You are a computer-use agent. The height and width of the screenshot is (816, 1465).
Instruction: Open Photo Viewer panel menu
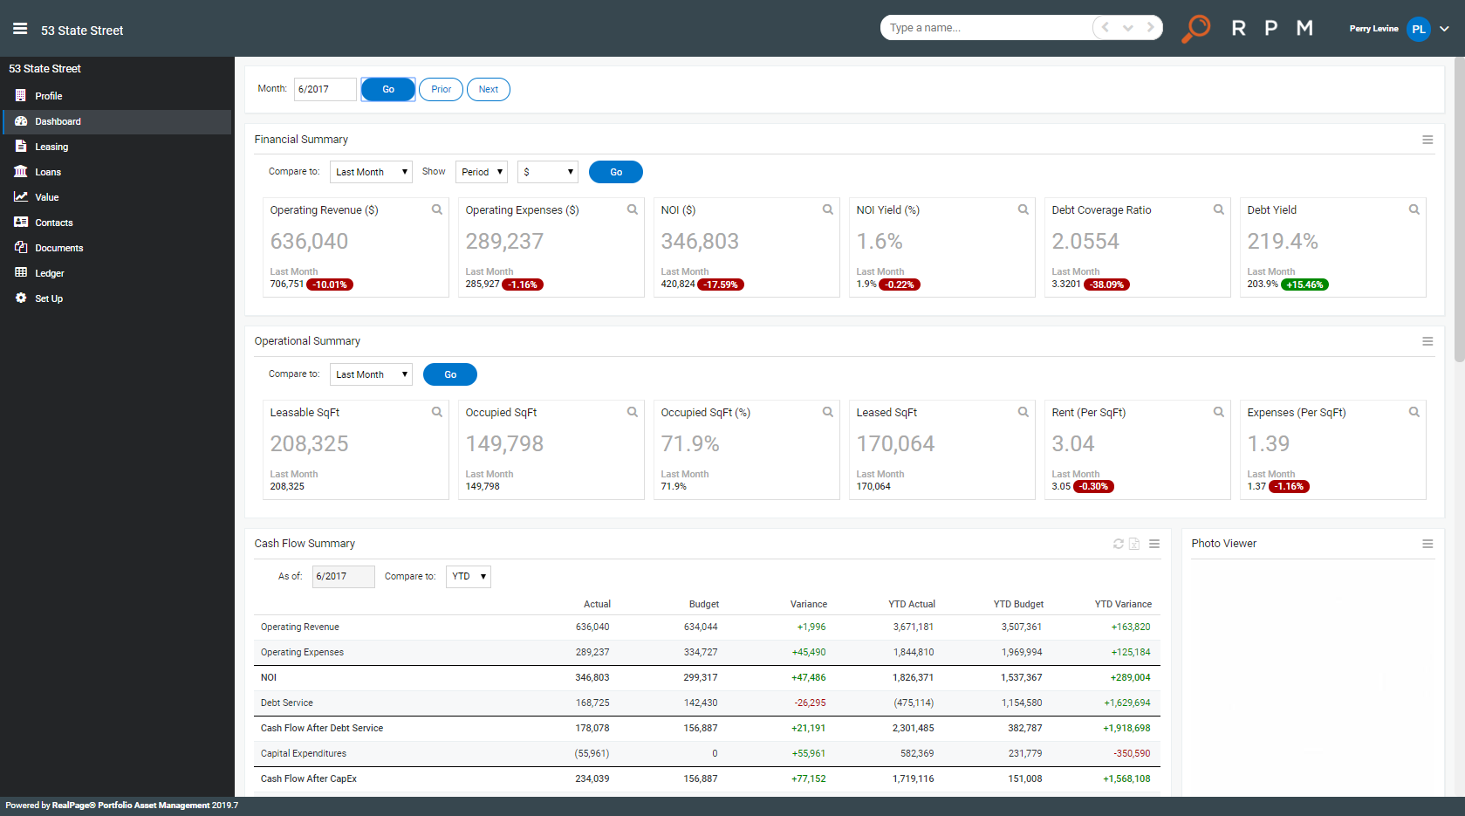tap(1427, 544)
